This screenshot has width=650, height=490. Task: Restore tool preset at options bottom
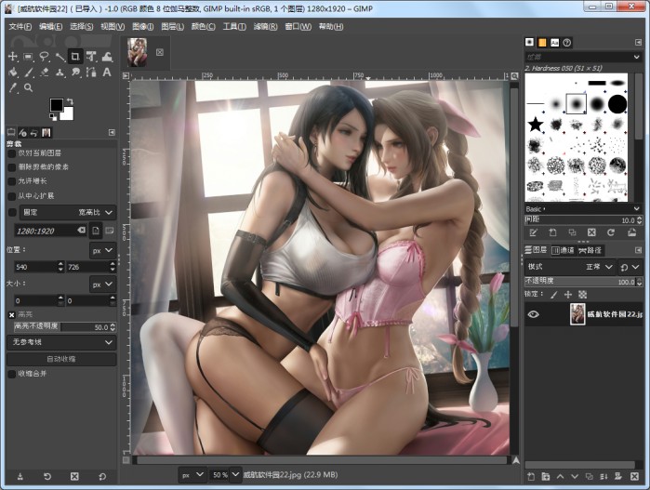47,476
